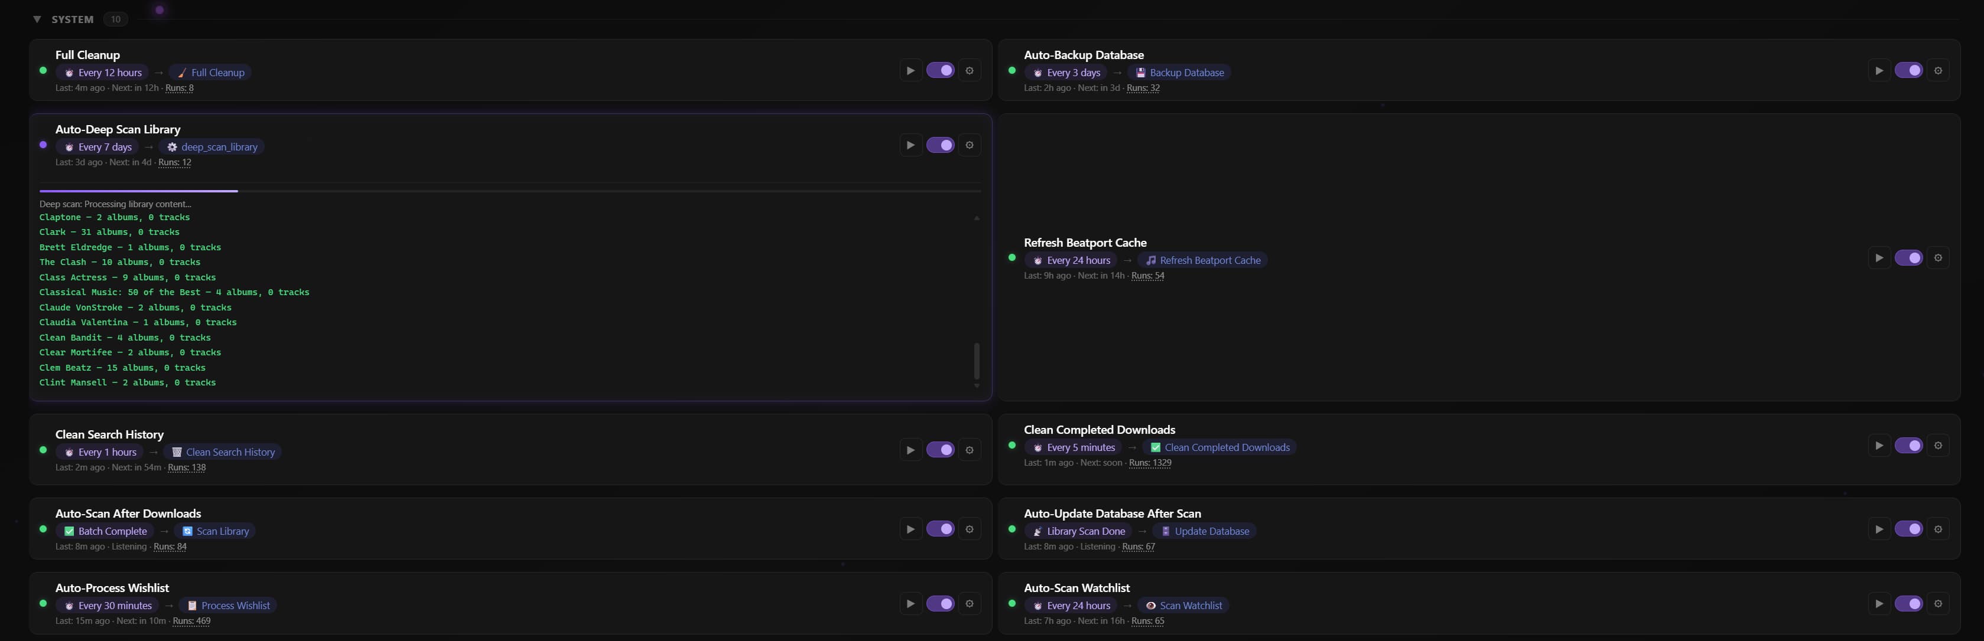This screenshot has width=1984, height=641.
Task: Collapse the SYSTEM section triangle
Action: [x=37, y=19]
